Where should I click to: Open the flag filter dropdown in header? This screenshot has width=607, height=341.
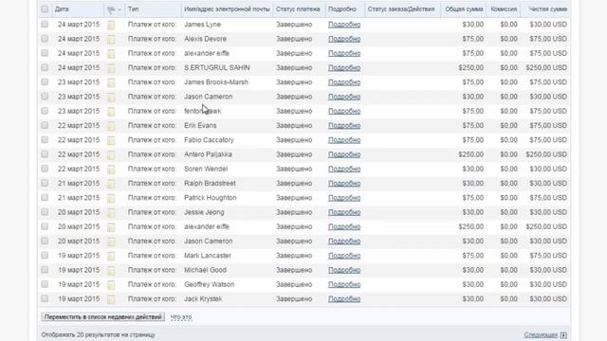(114, 9)
